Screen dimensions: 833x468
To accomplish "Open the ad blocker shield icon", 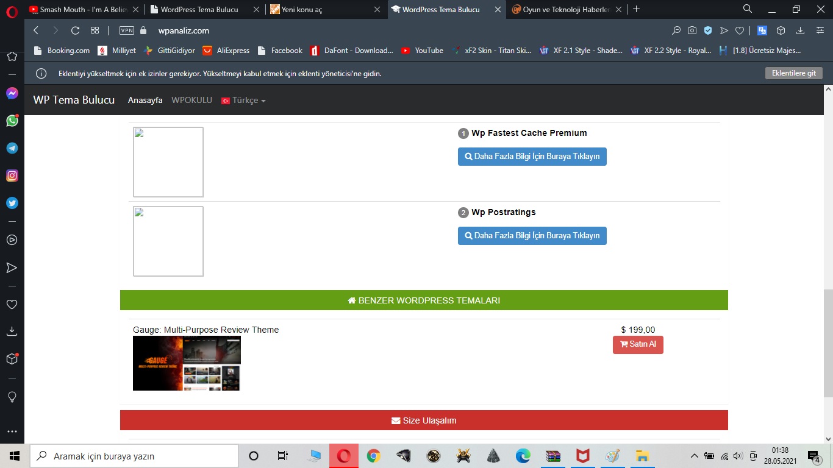I will [x=708, y=30].
